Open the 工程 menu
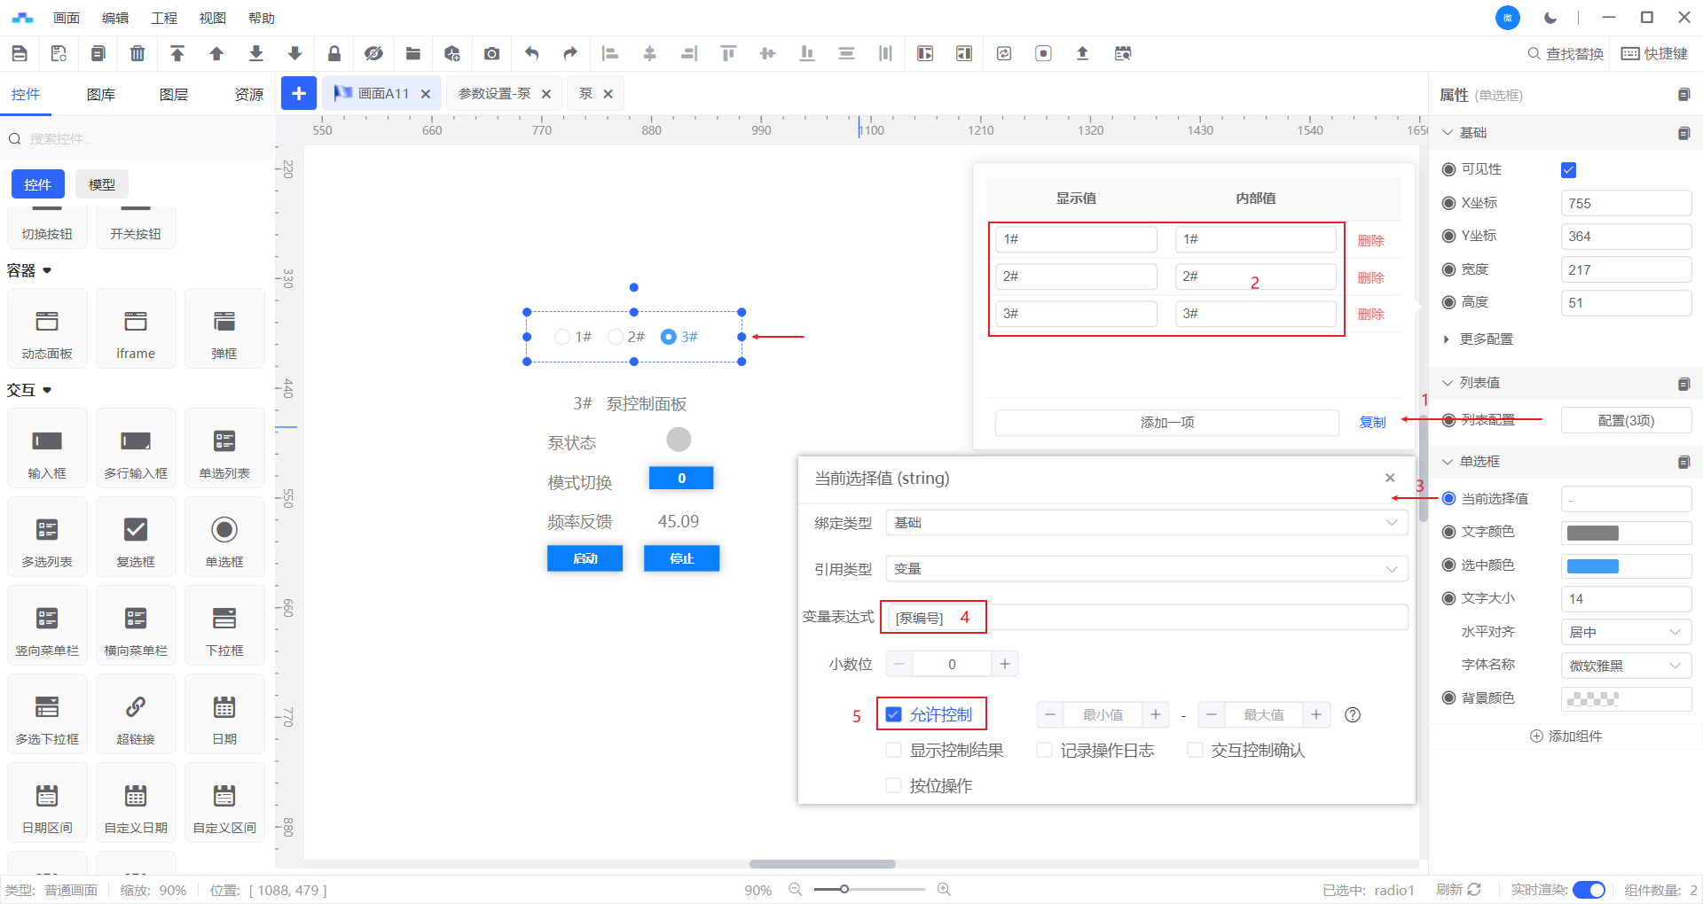 pos(164,18)
